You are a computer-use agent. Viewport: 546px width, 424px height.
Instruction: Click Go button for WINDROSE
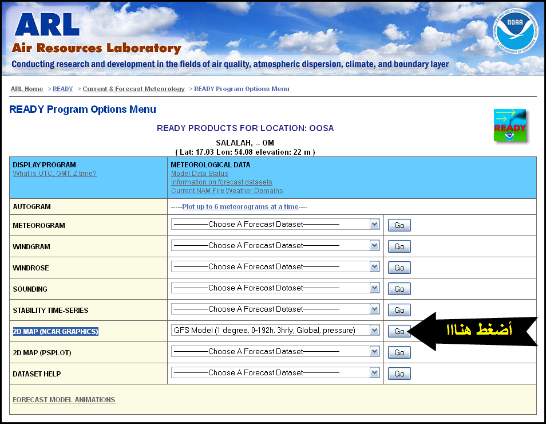click(399, 268)
